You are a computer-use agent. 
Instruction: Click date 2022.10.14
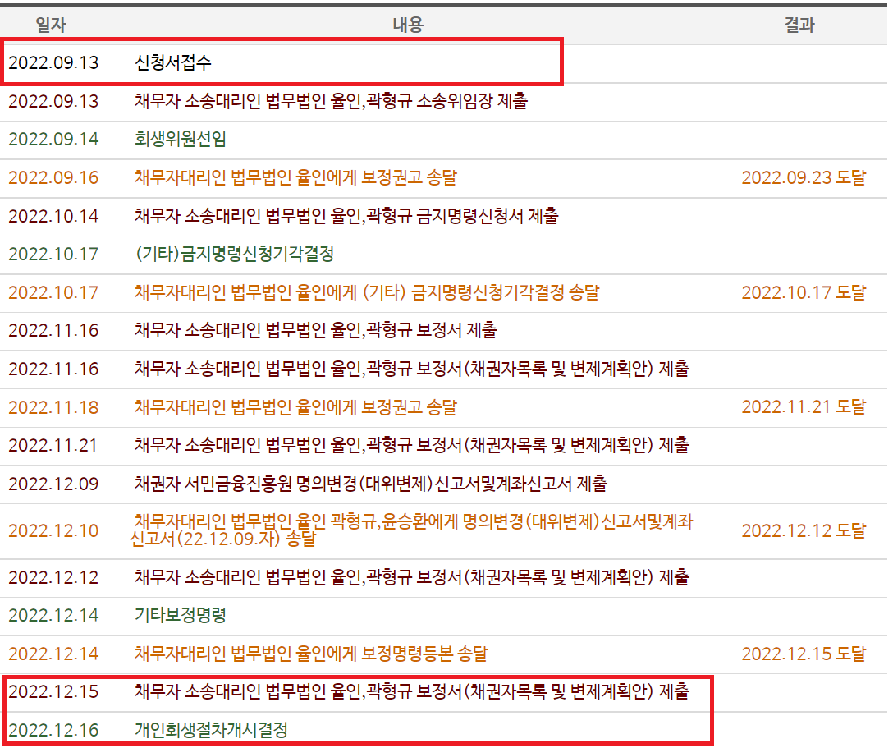click(53, 216)
